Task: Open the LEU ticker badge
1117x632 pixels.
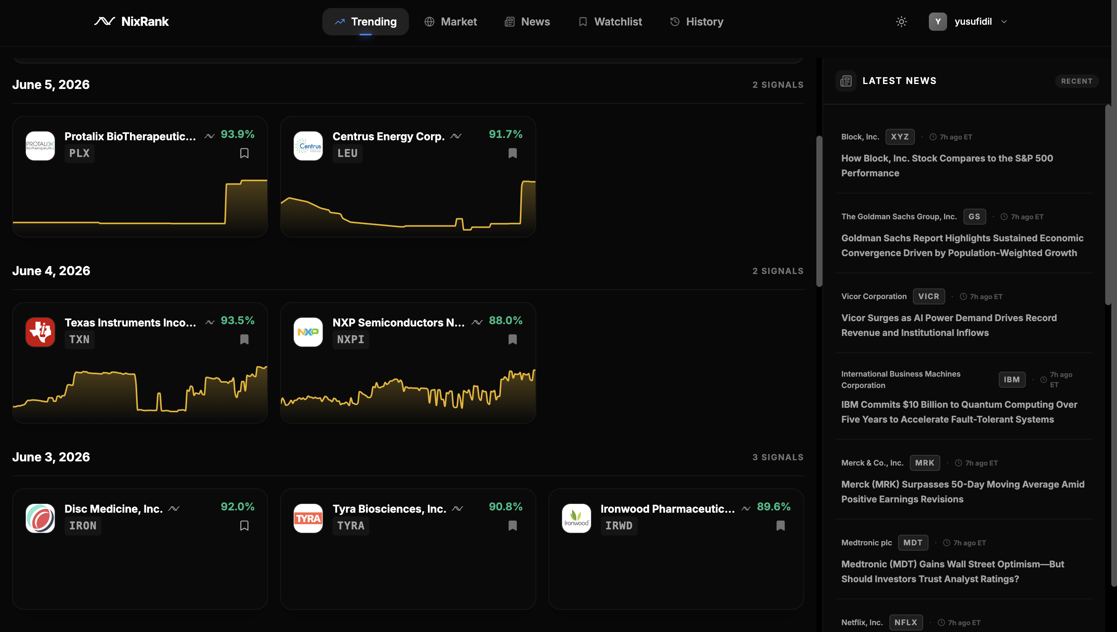Action: click(347, 154)
